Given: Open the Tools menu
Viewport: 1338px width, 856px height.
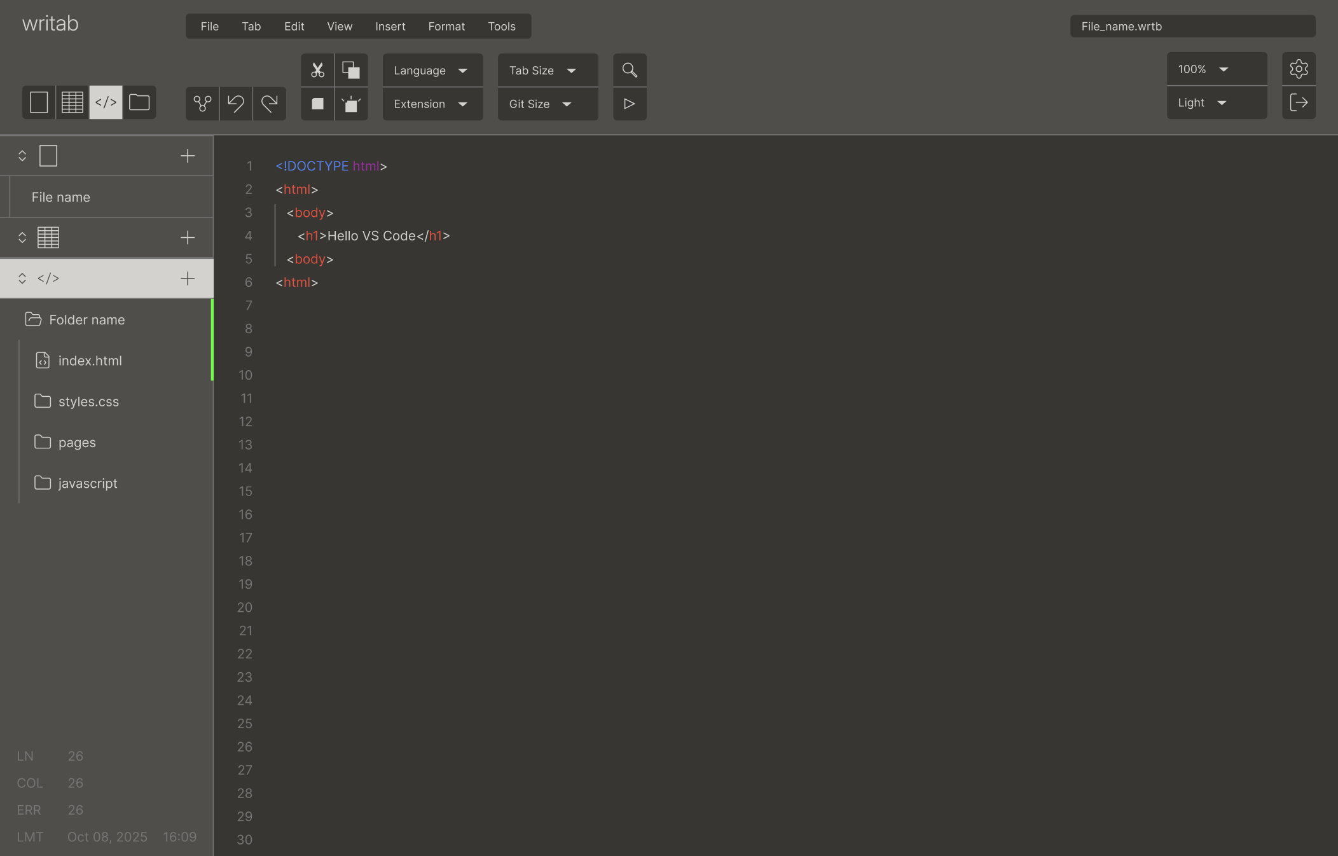Looking at the screenshot, I should [502, 26].
